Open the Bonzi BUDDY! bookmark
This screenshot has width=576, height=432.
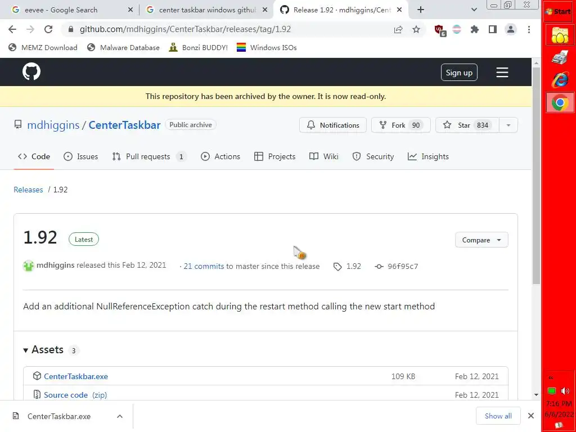coord(199,47)
